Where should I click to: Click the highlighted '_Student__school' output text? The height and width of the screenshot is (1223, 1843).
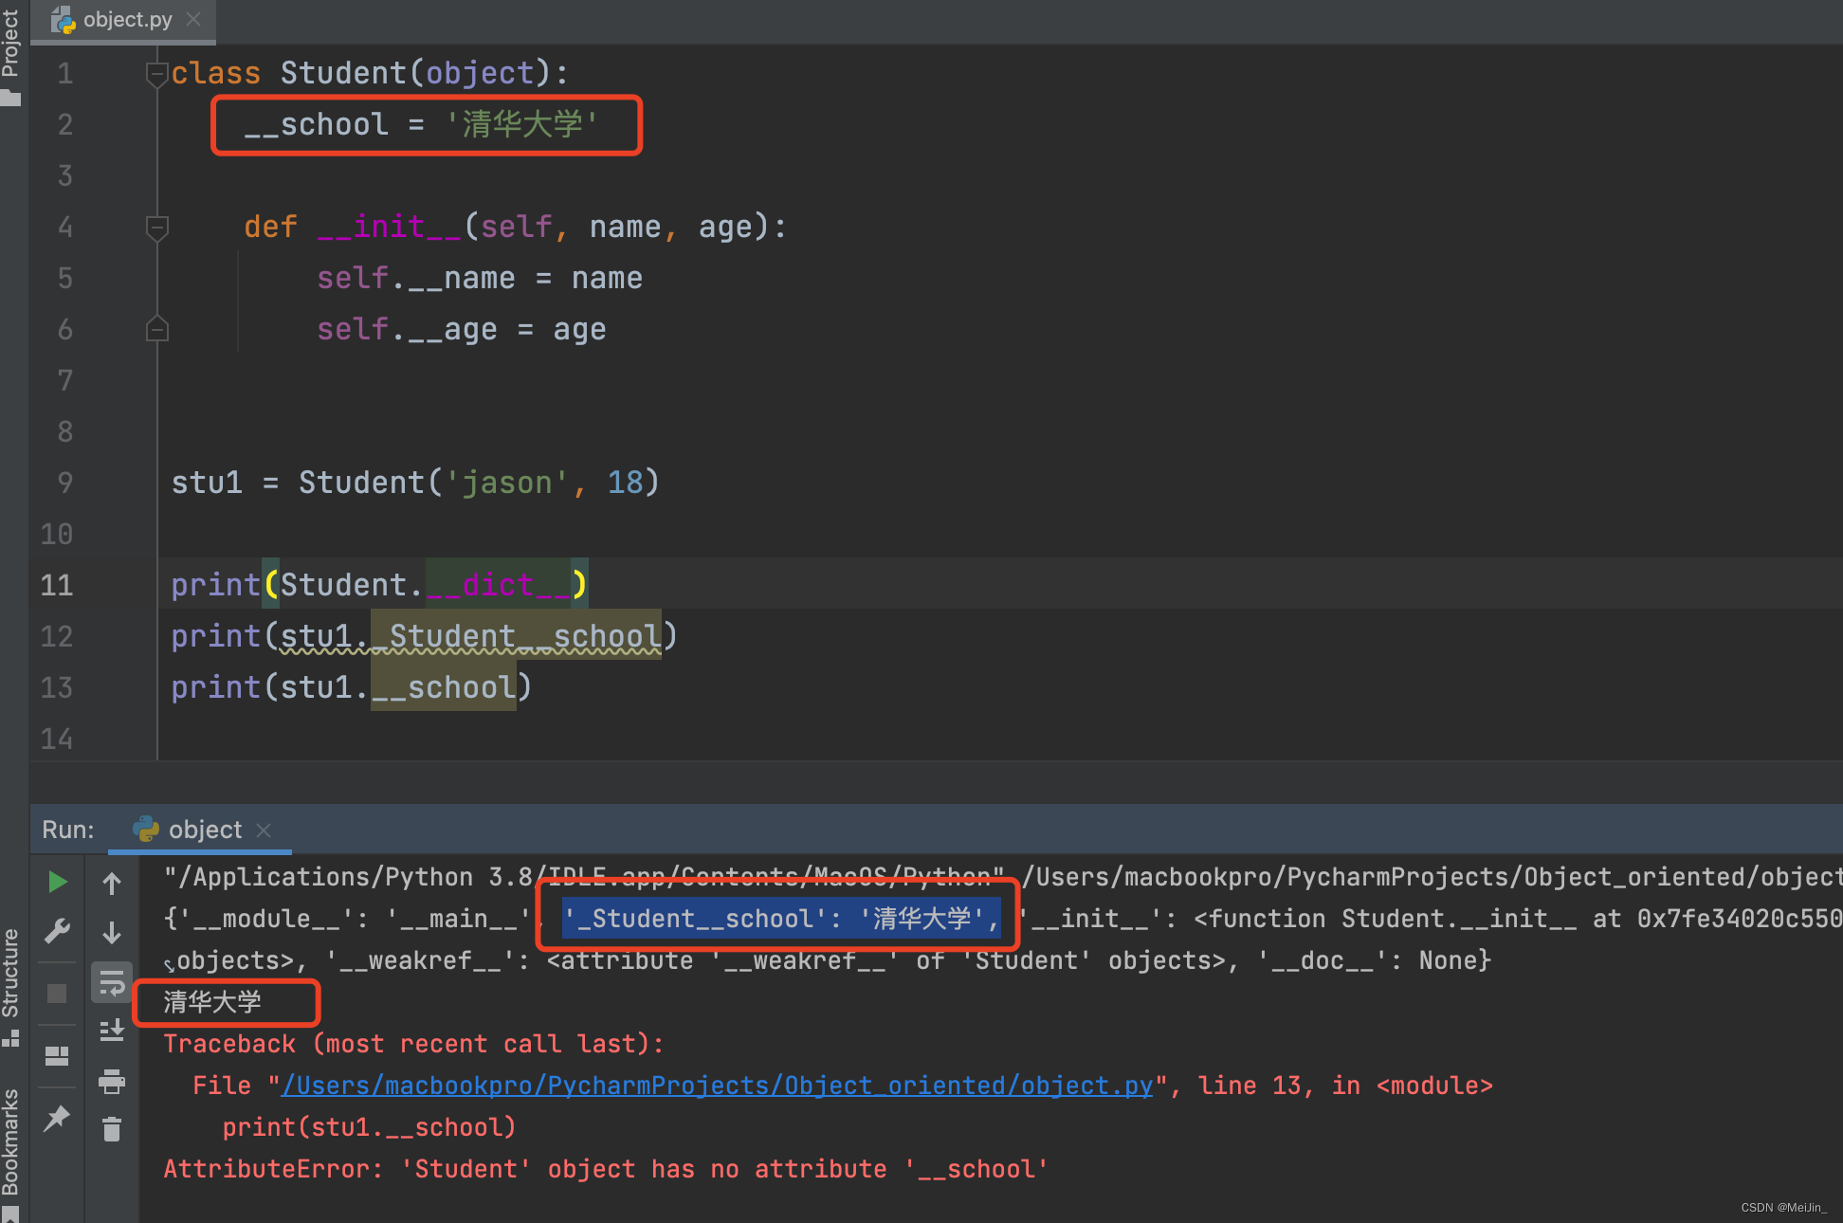point(781,919)
